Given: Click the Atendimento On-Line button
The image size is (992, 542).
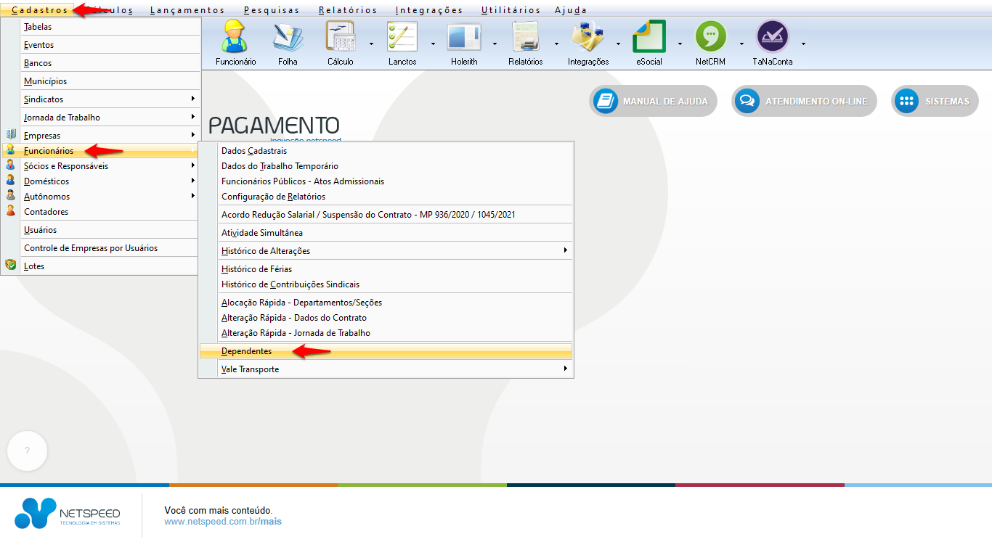Looking at the screenshot, I should click(x=804, y=102).
